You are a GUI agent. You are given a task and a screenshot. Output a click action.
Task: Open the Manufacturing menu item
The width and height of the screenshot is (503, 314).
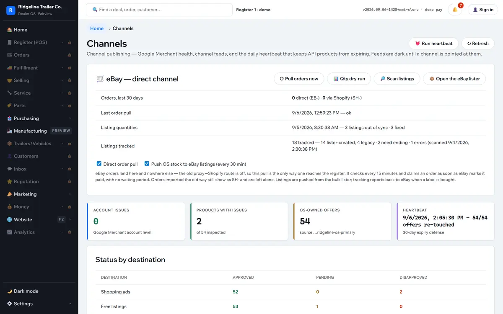point(39,131)
